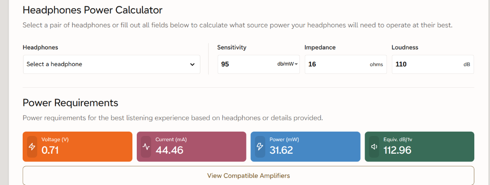Click the lightning bolt icon on Voltage card
490x185 pixels.
coord(32,147)
